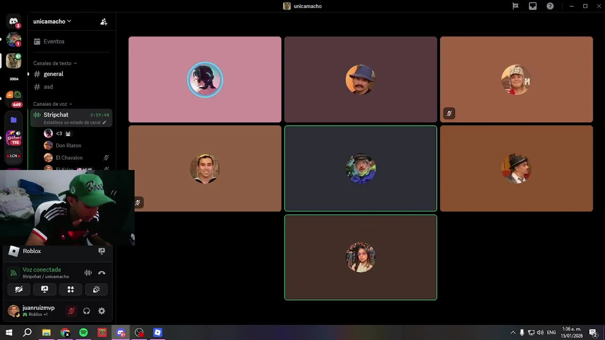This screenshot has width=605, height=340.
Task: Switch ENG input language
Action: pos(551,332)
